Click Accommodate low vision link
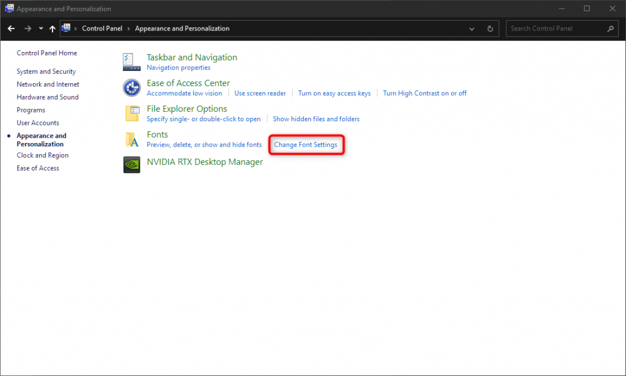 pos(184,93)
